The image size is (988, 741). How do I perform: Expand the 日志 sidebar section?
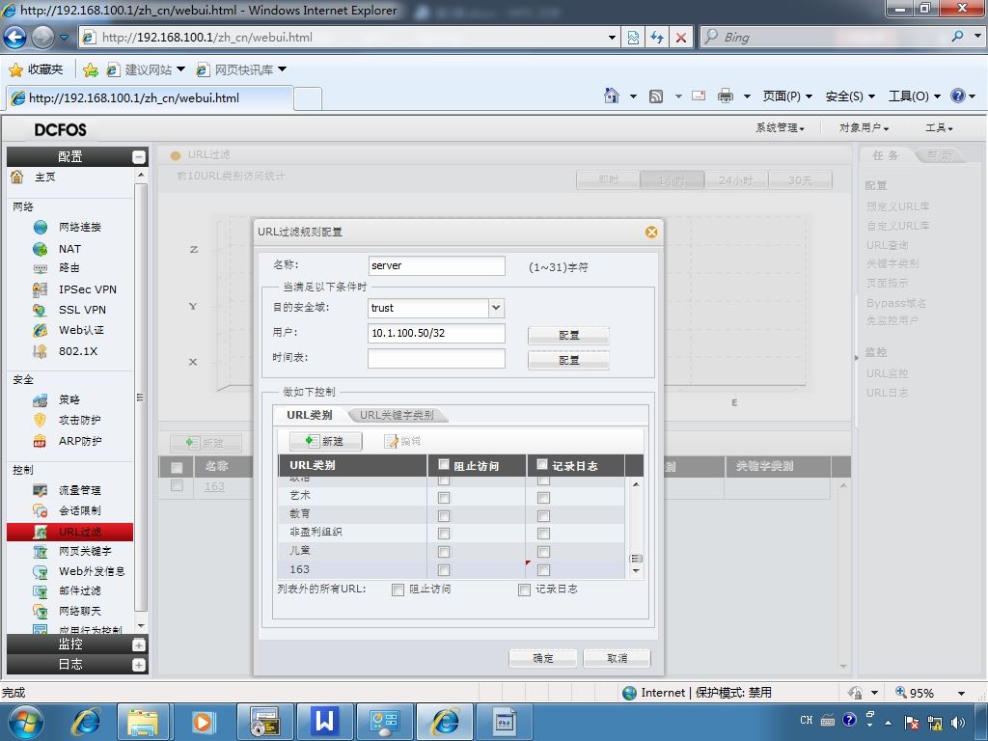139,665
